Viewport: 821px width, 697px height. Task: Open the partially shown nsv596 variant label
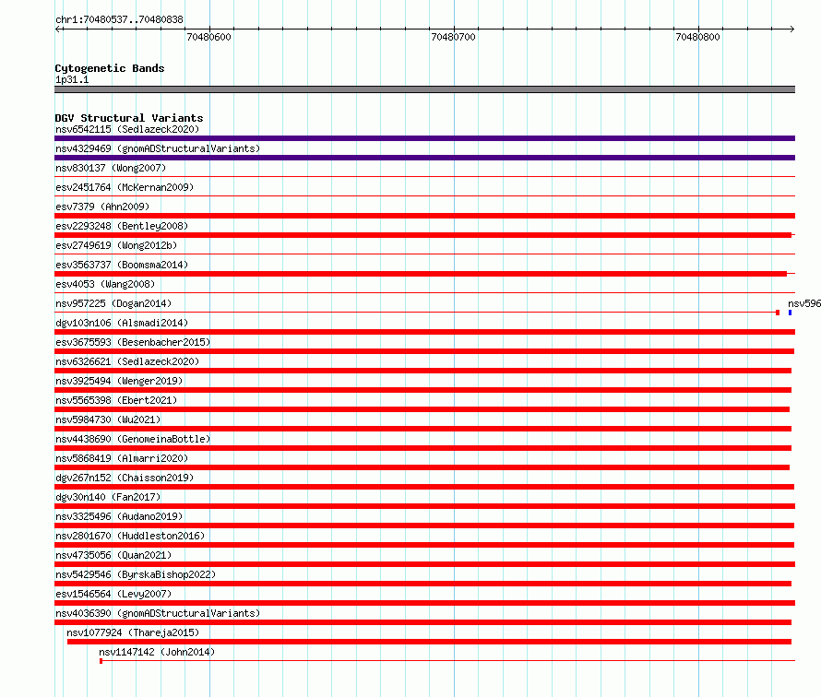coord(804,303)
